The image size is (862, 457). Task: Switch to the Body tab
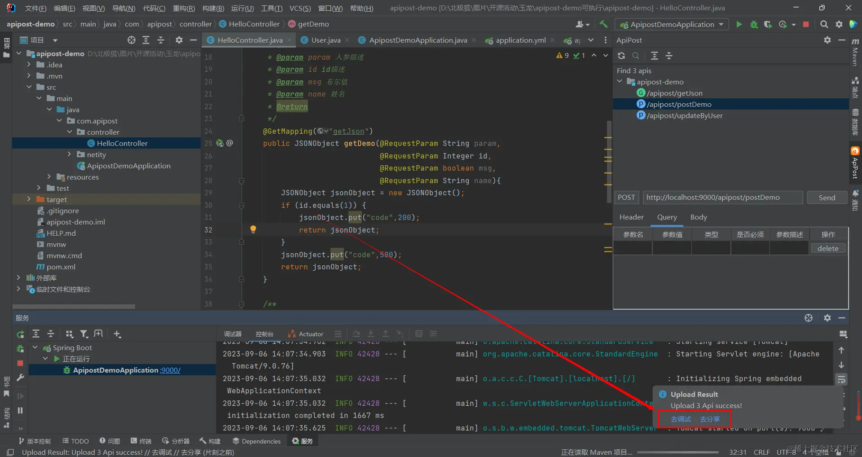(699, 217)
